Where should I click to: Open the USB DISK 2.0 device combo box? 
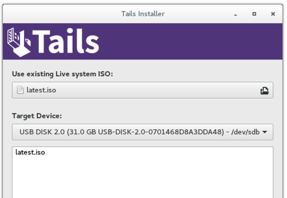[143, 132]
